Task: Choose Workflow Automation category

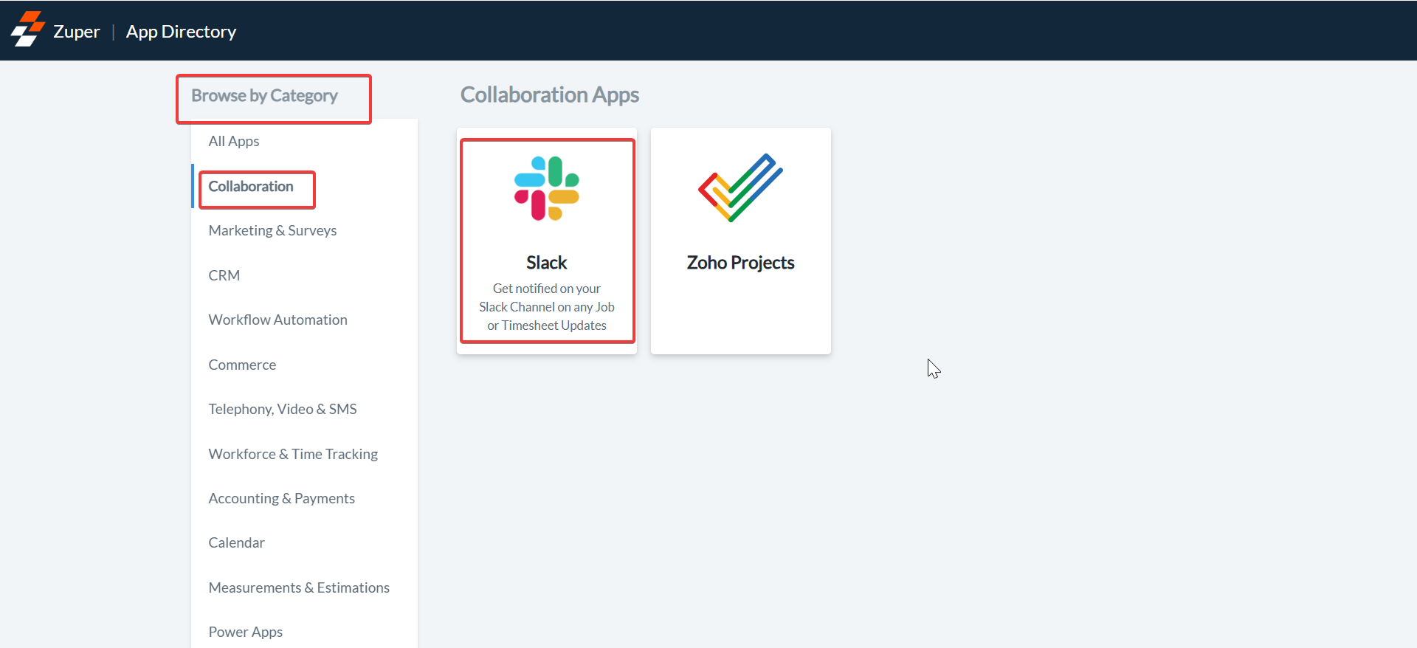Action: coord(277,320)
